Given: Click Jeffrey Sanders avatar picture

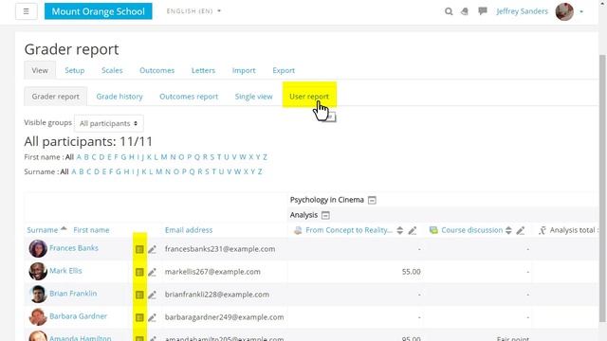Looking at the screenshot, I should 564,11.
